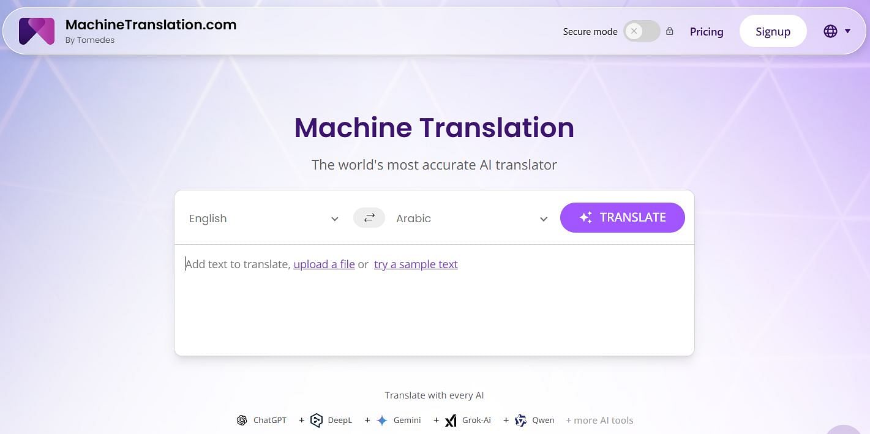Click the Gemini label
Image resolution: width=870 pixels, height=434 pixels.
point(407,421)
